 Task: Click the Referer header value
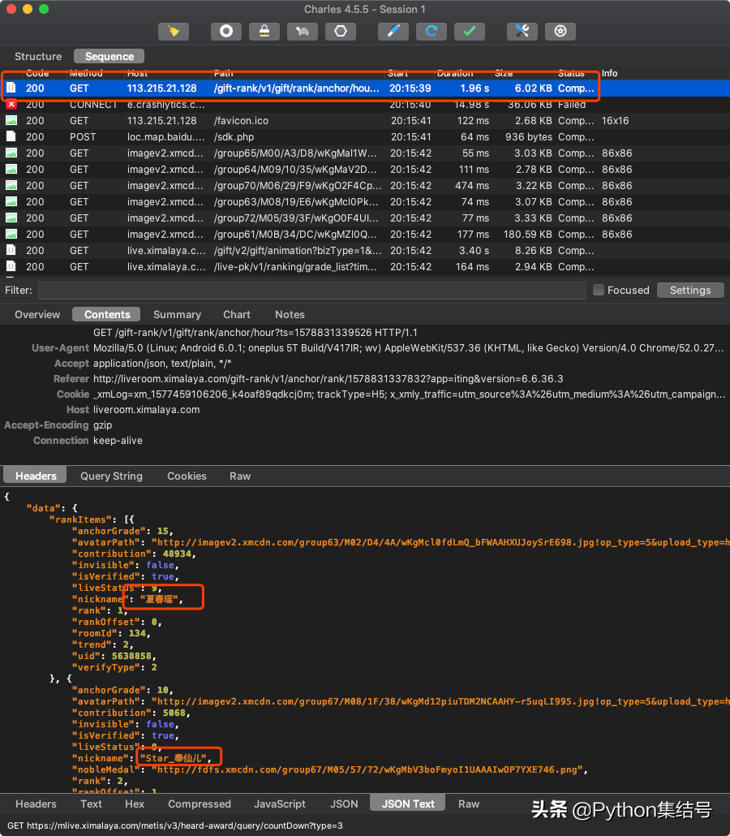(x=328, y=378)
